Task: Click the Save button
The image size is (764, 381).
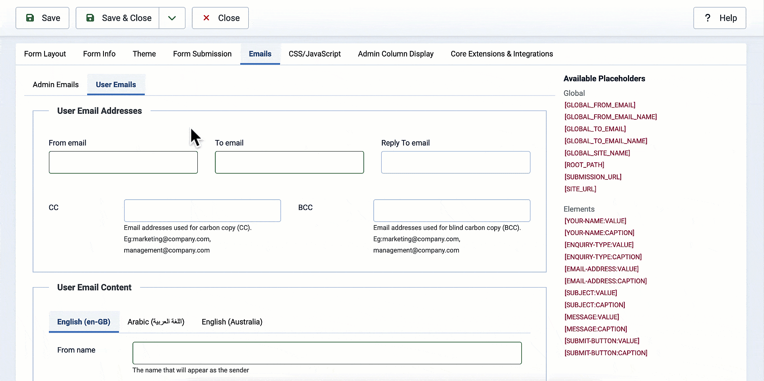Action: (x=43, y=18)
